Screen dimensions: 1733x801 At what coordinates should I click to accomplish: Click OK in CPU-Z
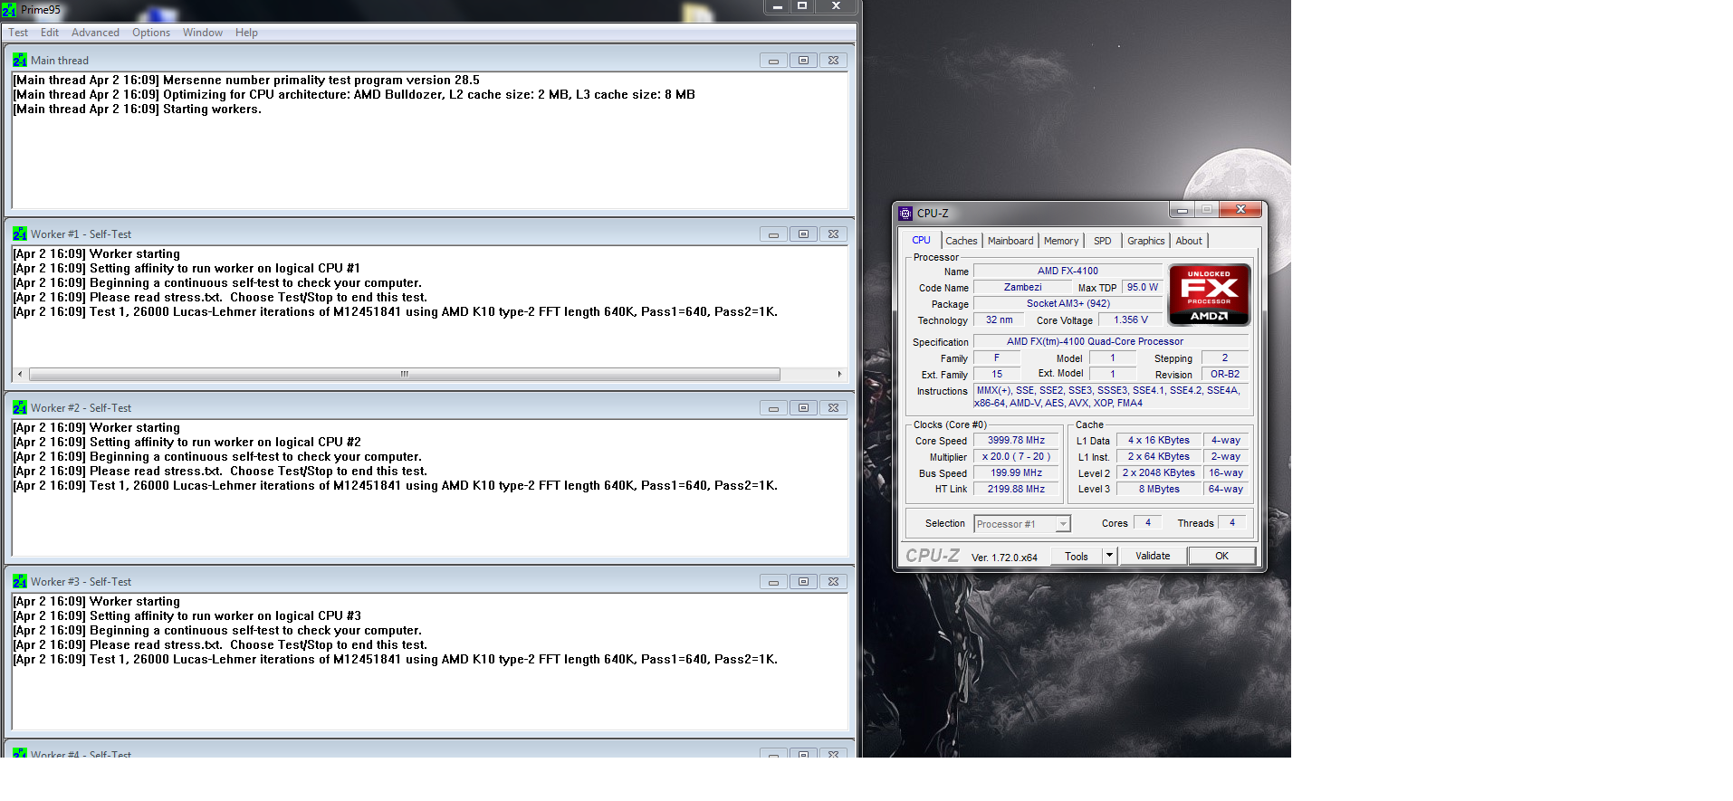[1221, 556]
